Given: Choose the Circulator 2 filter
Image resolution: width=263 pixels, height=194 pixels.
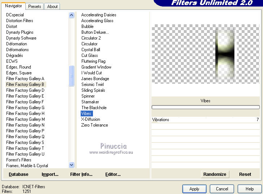Looking at the screenshot, I should (91, 38).
